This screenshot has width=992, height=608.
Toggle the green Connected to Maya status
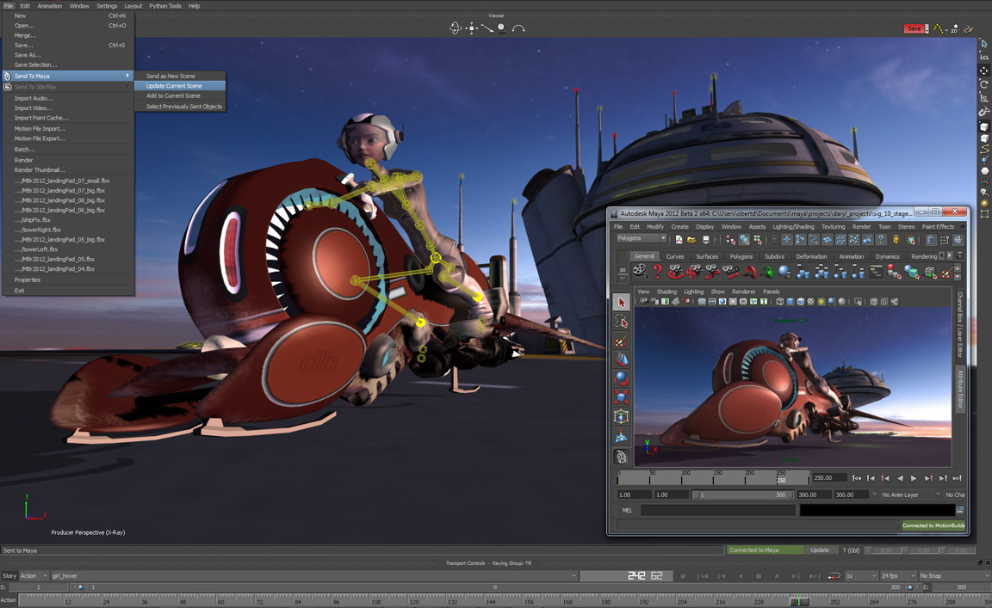click(x=754, y=550)
